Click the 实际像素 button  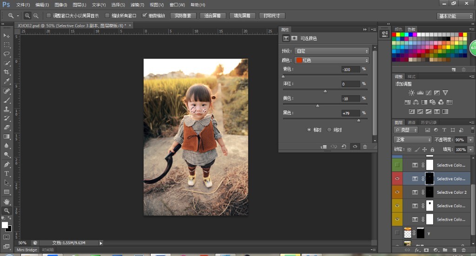coord(183,16)
